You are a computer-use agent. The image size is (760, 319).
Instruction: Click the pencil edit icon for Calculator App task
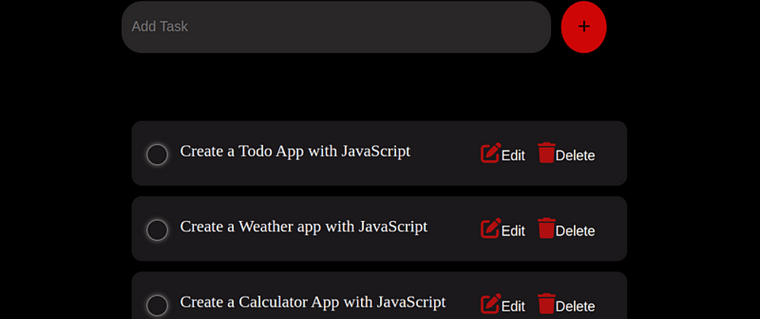pyautogui.click(x=490, y=304)
